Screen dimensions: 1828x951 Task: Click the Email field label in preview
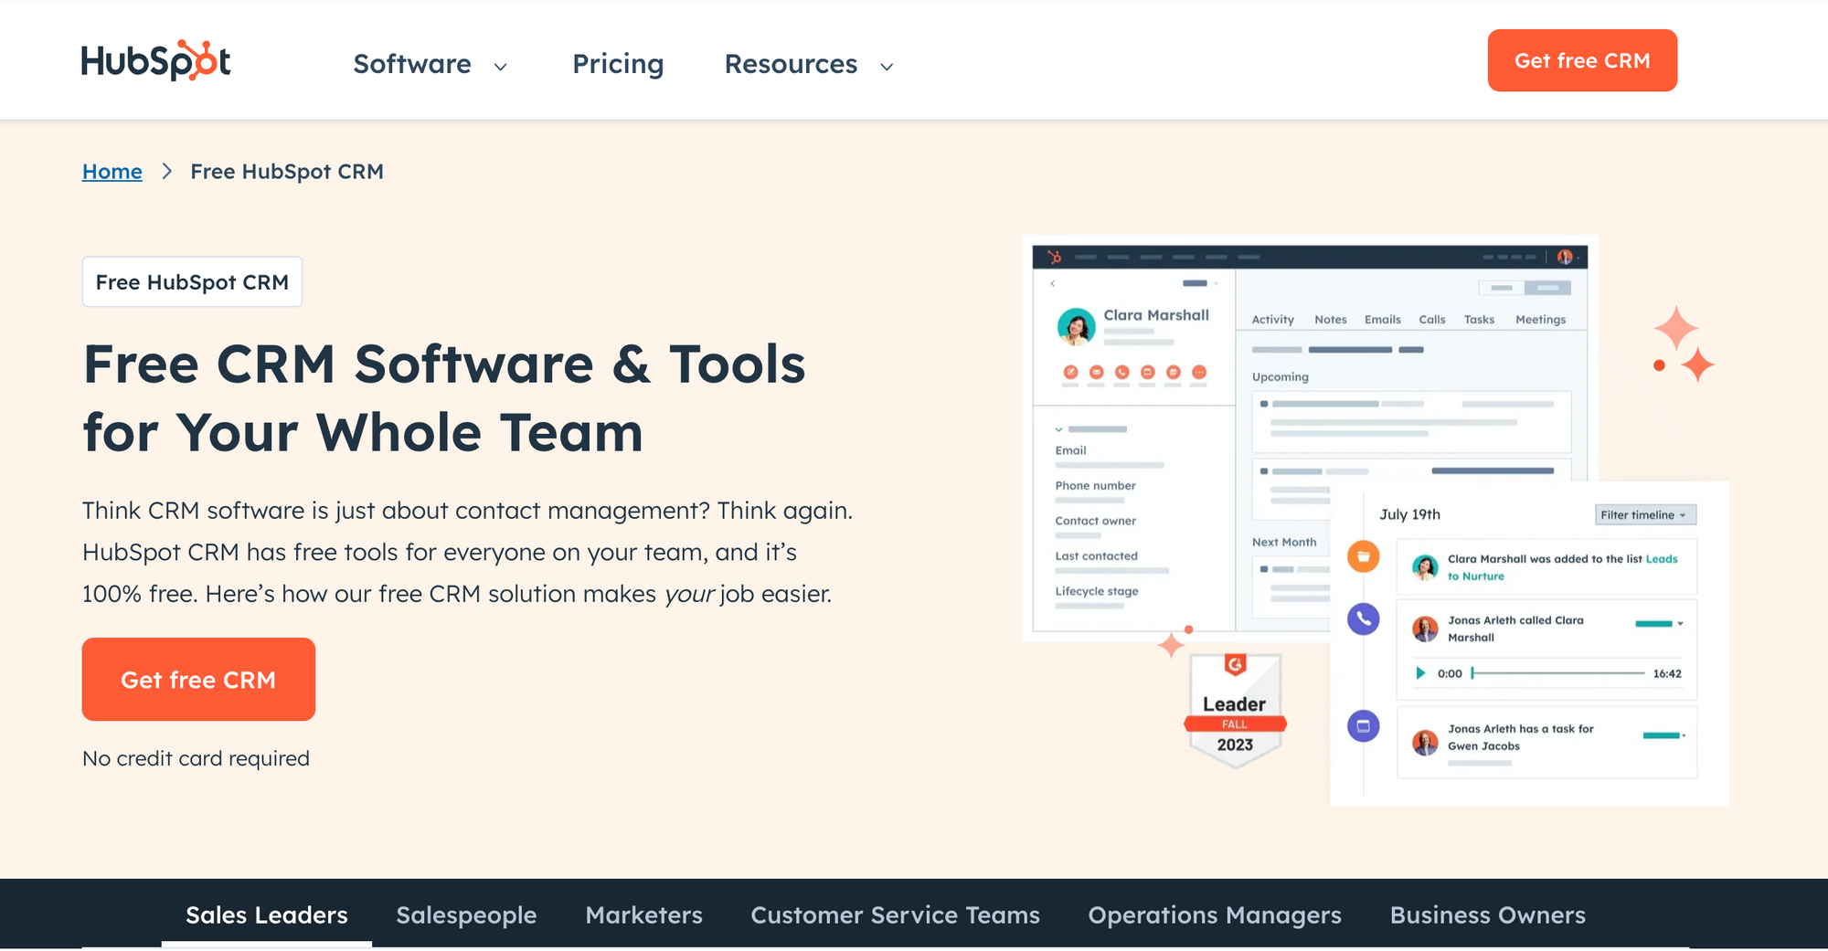pyautogui.click(x=1070, y=450)
